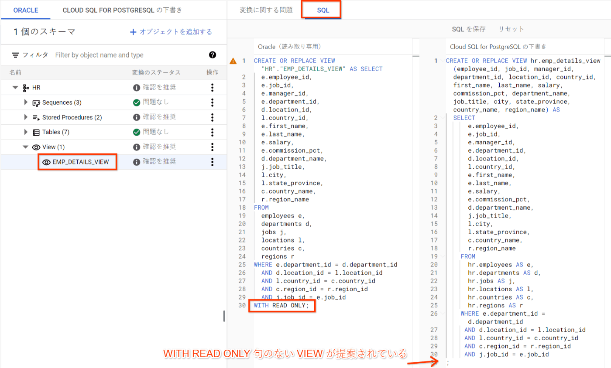Click Cloud SQL for PostgreSQL の下書き pane header
Image resolution: width=611 pixels, height=368 pixels.
pos(498,46)
